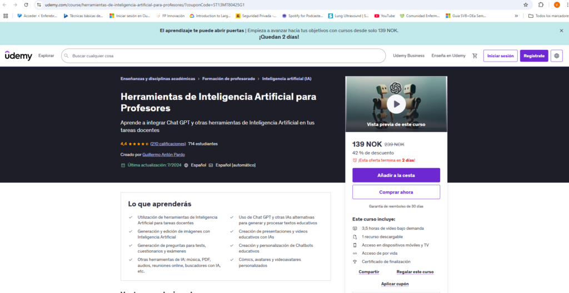Screen dimensions: 569x293
Task: Open the Lung Ultrasound bookmark
Action: (348, 16)
